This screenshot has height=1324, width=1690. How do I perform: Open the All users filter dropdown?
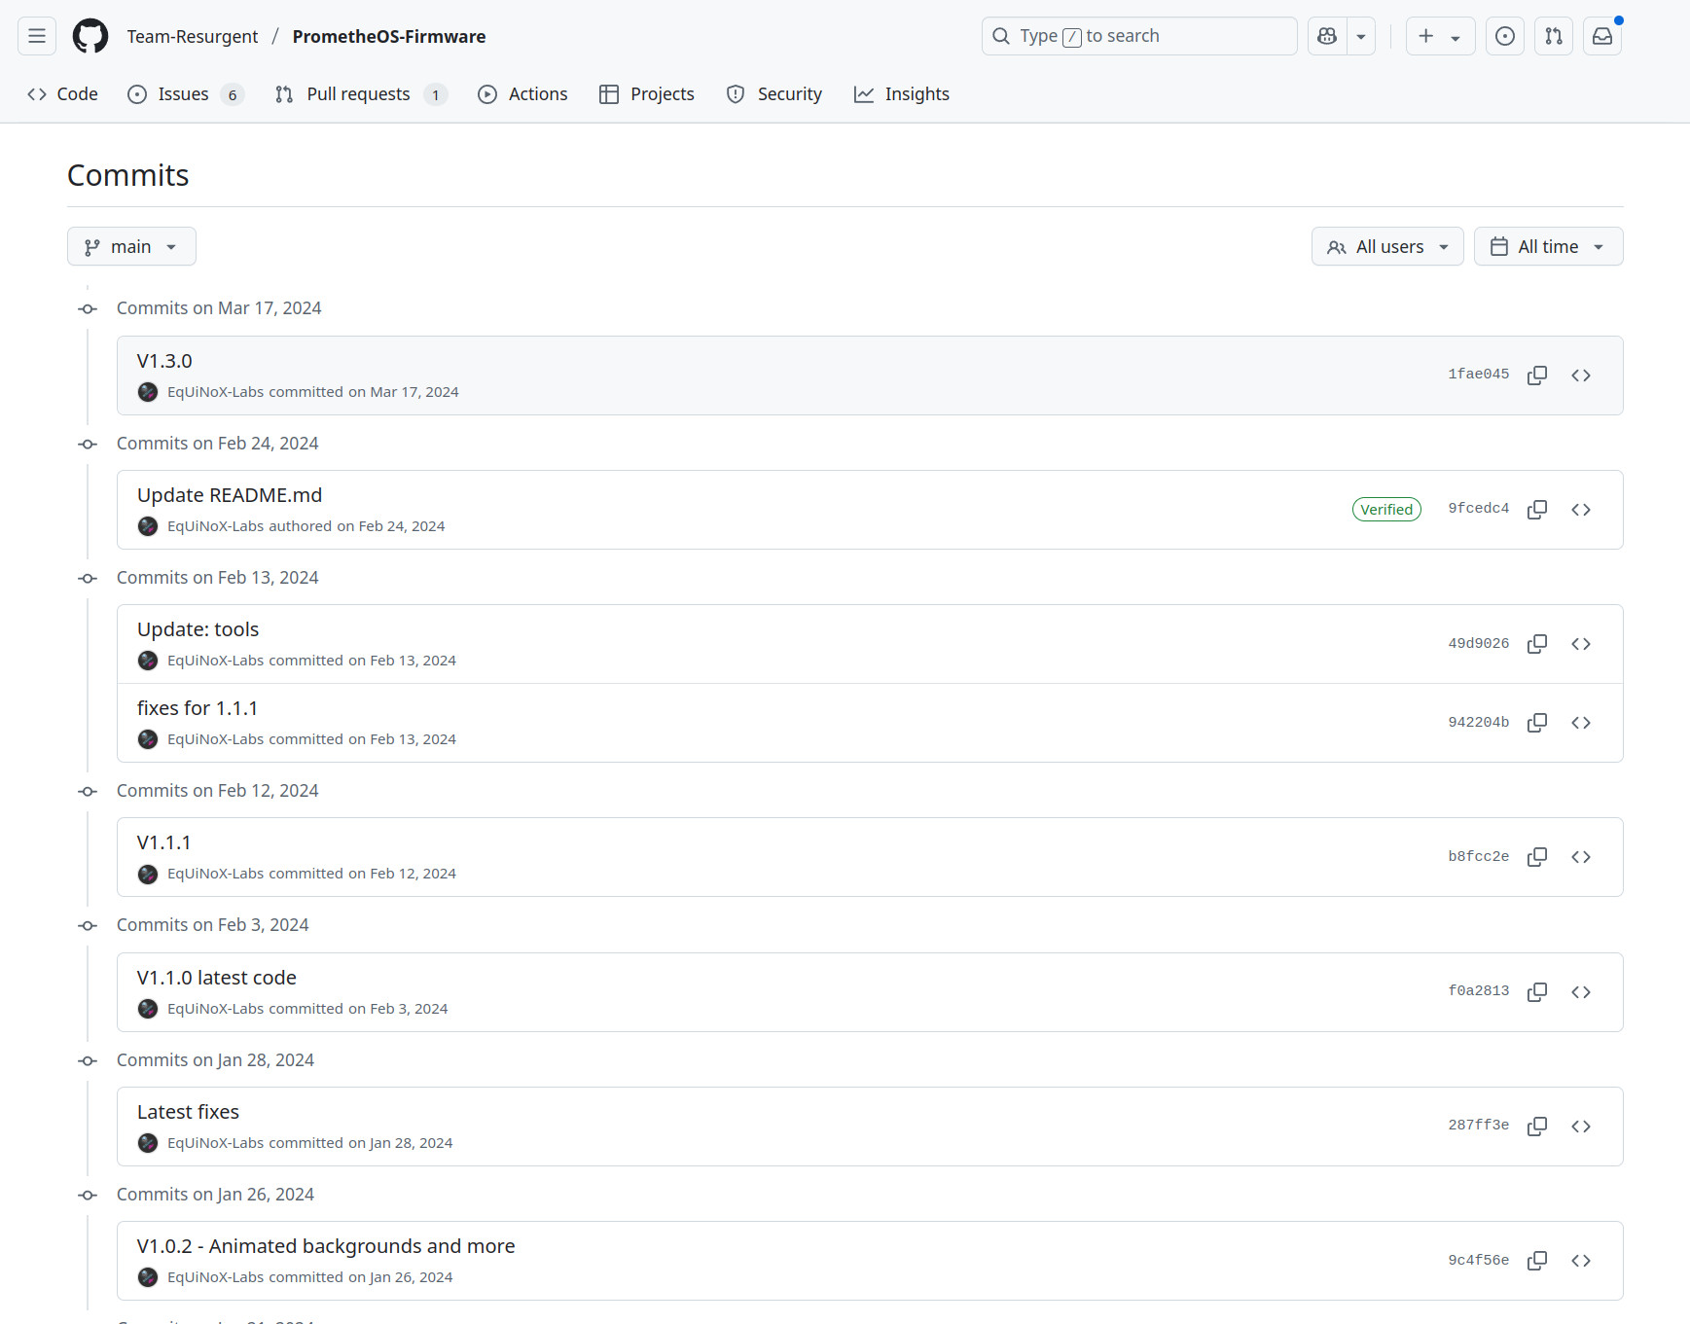1387,246
